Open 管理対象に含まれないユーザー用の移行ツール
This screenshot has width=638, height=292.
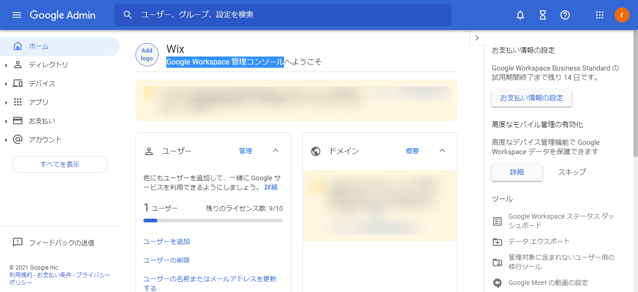tap(562, 262)
